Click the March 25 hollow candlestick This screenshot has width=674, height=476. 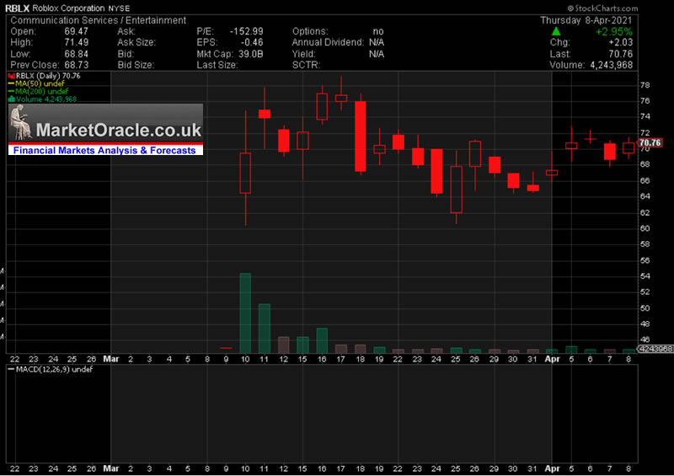pyautogui.click(x=456, y=190)
